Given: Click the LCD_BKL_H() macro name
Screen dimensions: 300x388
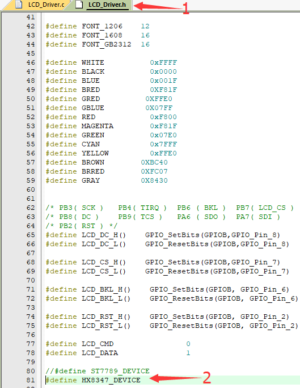Looking at the screenshot, I should [106, 289].
